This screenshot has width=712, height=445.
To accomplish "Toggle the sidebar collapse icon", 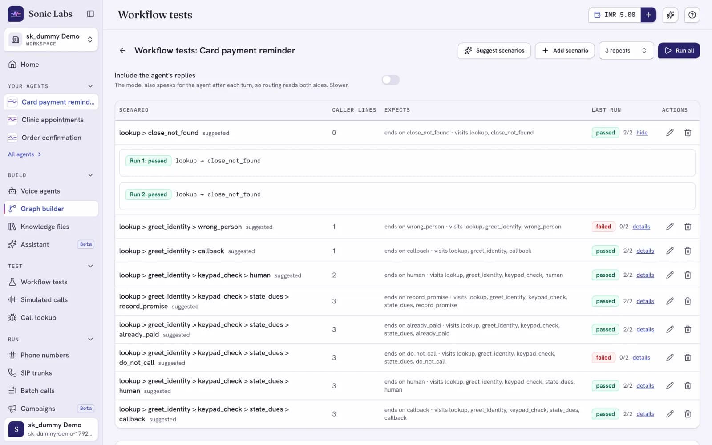I will click(x=90, y=14).
